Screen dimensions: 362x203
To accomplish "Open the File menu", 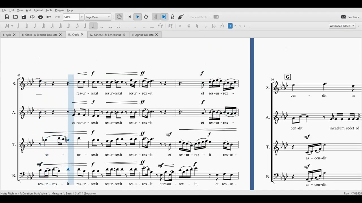I will pos(4,10).
